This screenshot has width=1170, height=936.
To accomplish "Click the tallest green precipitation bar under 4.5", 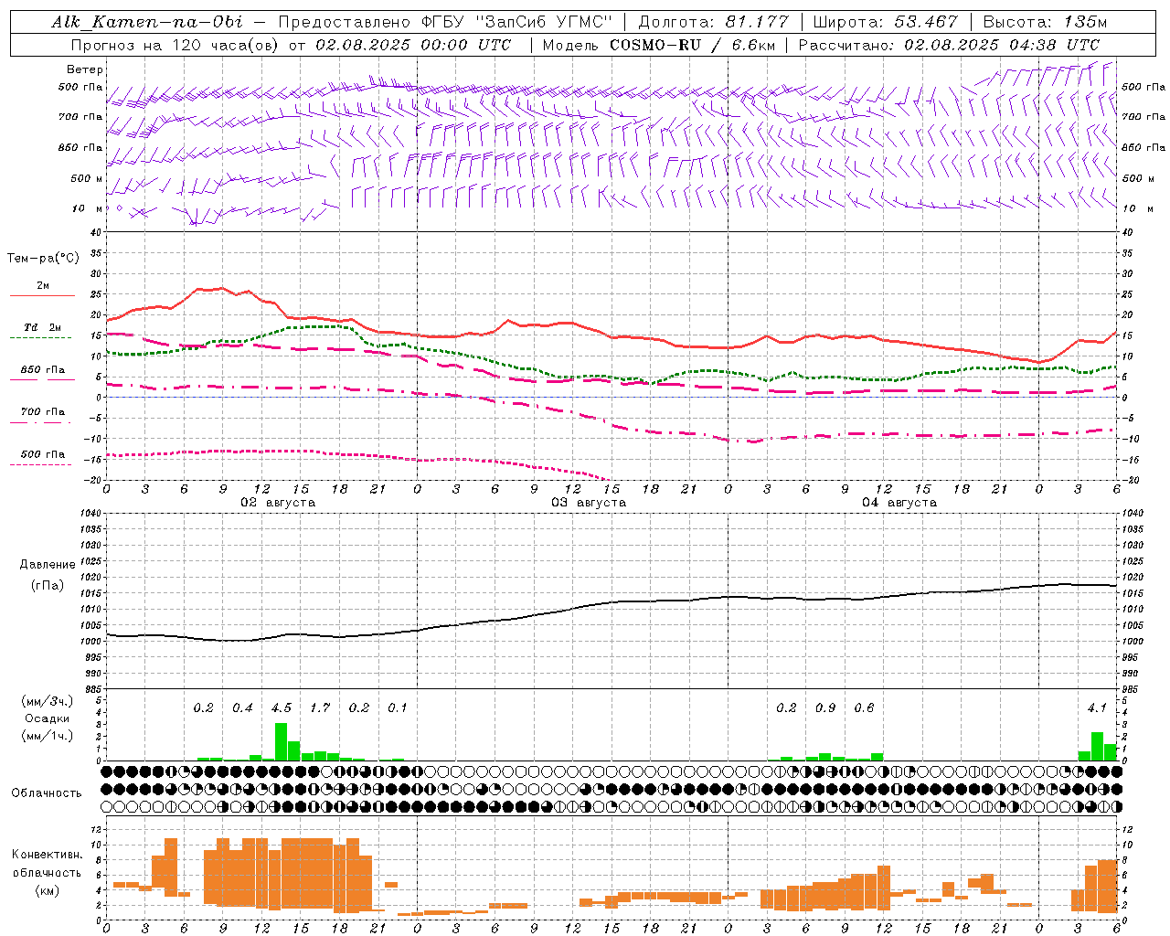I will [x=281, y=741].
